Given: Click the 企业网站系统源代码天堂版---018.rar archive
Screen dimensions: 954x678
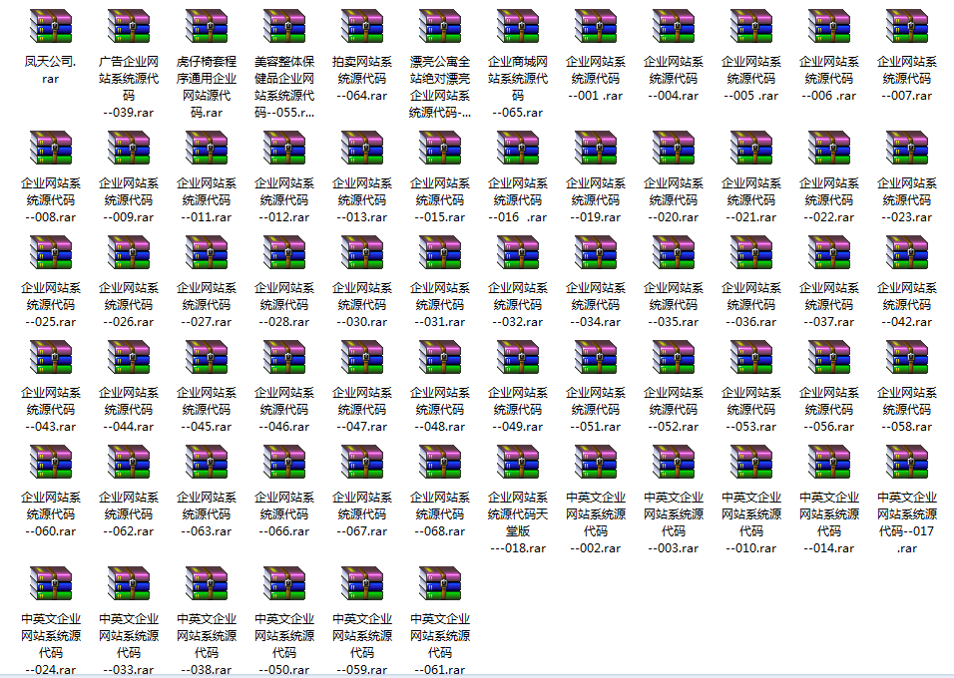Looking at the screenshot, I should click(518, 463).
